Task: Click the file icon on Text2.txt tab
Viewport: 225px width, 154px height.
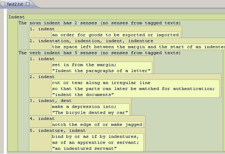Action: click(4, 4)
